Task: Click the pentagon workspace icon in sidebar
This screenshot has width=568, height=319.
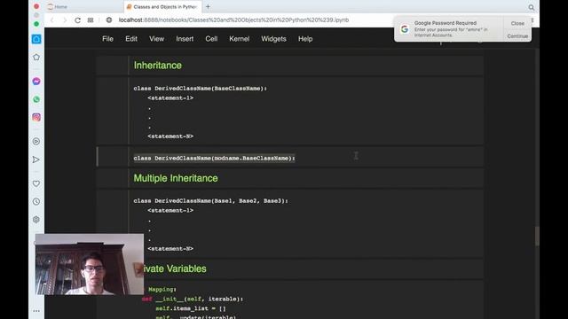Action: click(36, 57)
